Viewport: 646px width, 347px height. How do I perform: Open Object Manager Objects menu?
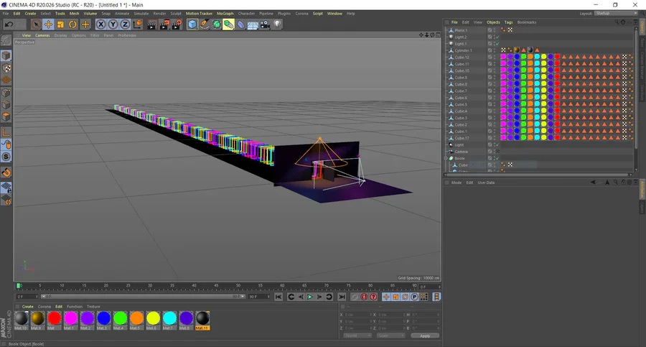coord(493,22)
